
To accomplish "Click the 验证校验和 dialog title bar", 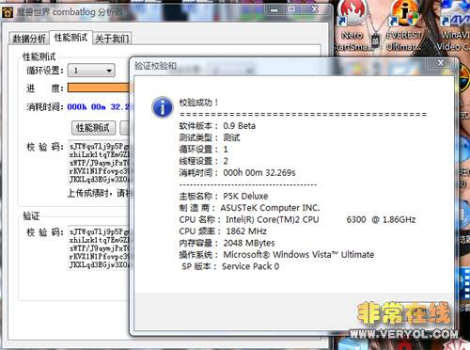I will pos(279,66).
